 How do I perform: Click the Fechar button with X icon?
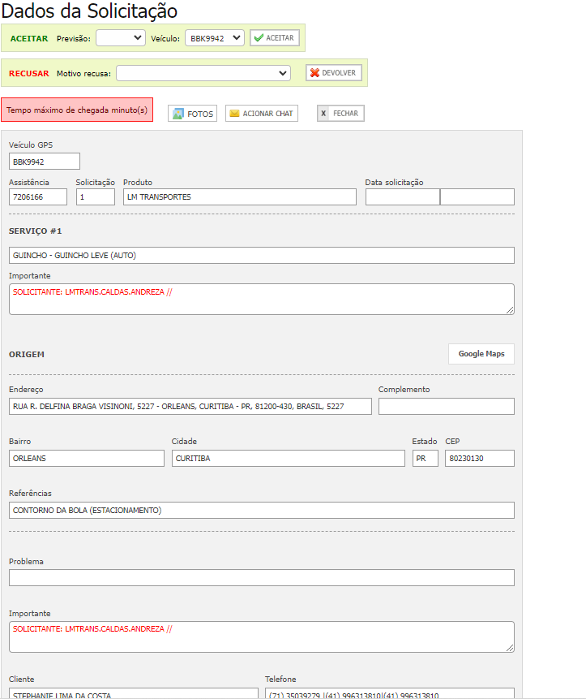tap(340, 114)
